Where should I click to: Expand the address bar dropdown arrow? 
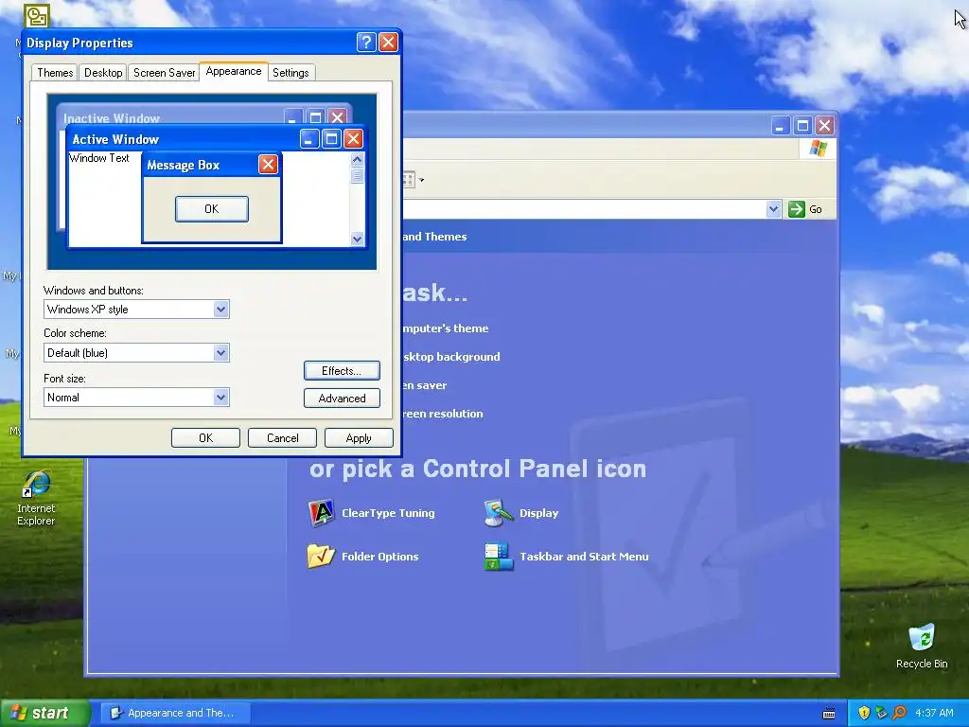coord(773,209)
